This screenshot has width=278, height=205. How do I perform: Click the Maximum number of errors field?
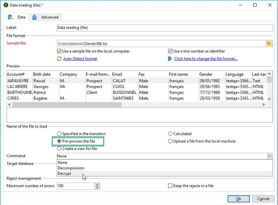(76, 186)
